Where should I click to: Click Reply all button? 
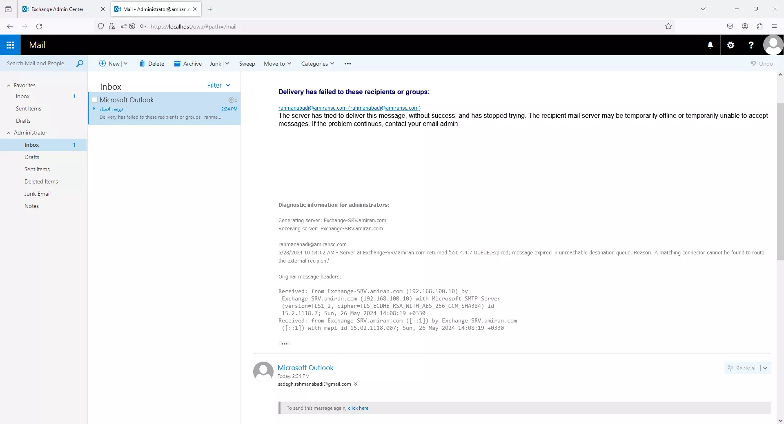point(742,368)
